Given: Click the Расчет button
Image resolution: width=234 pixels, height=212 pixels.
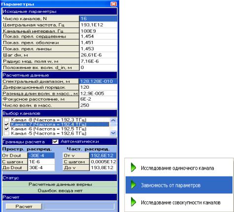Looking at the screenshot, I should pos(24,207).
